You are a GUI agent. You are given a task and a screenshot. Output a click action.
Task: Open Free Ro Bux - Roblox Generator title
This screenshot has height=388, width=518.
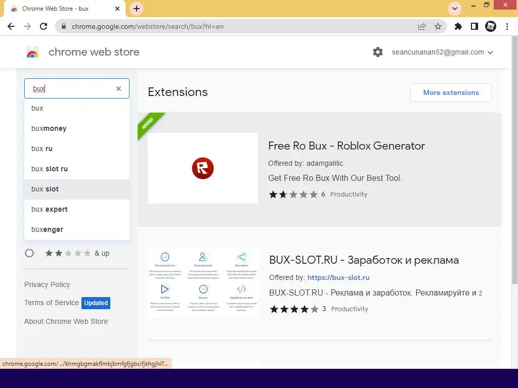[x=347, y=146]
